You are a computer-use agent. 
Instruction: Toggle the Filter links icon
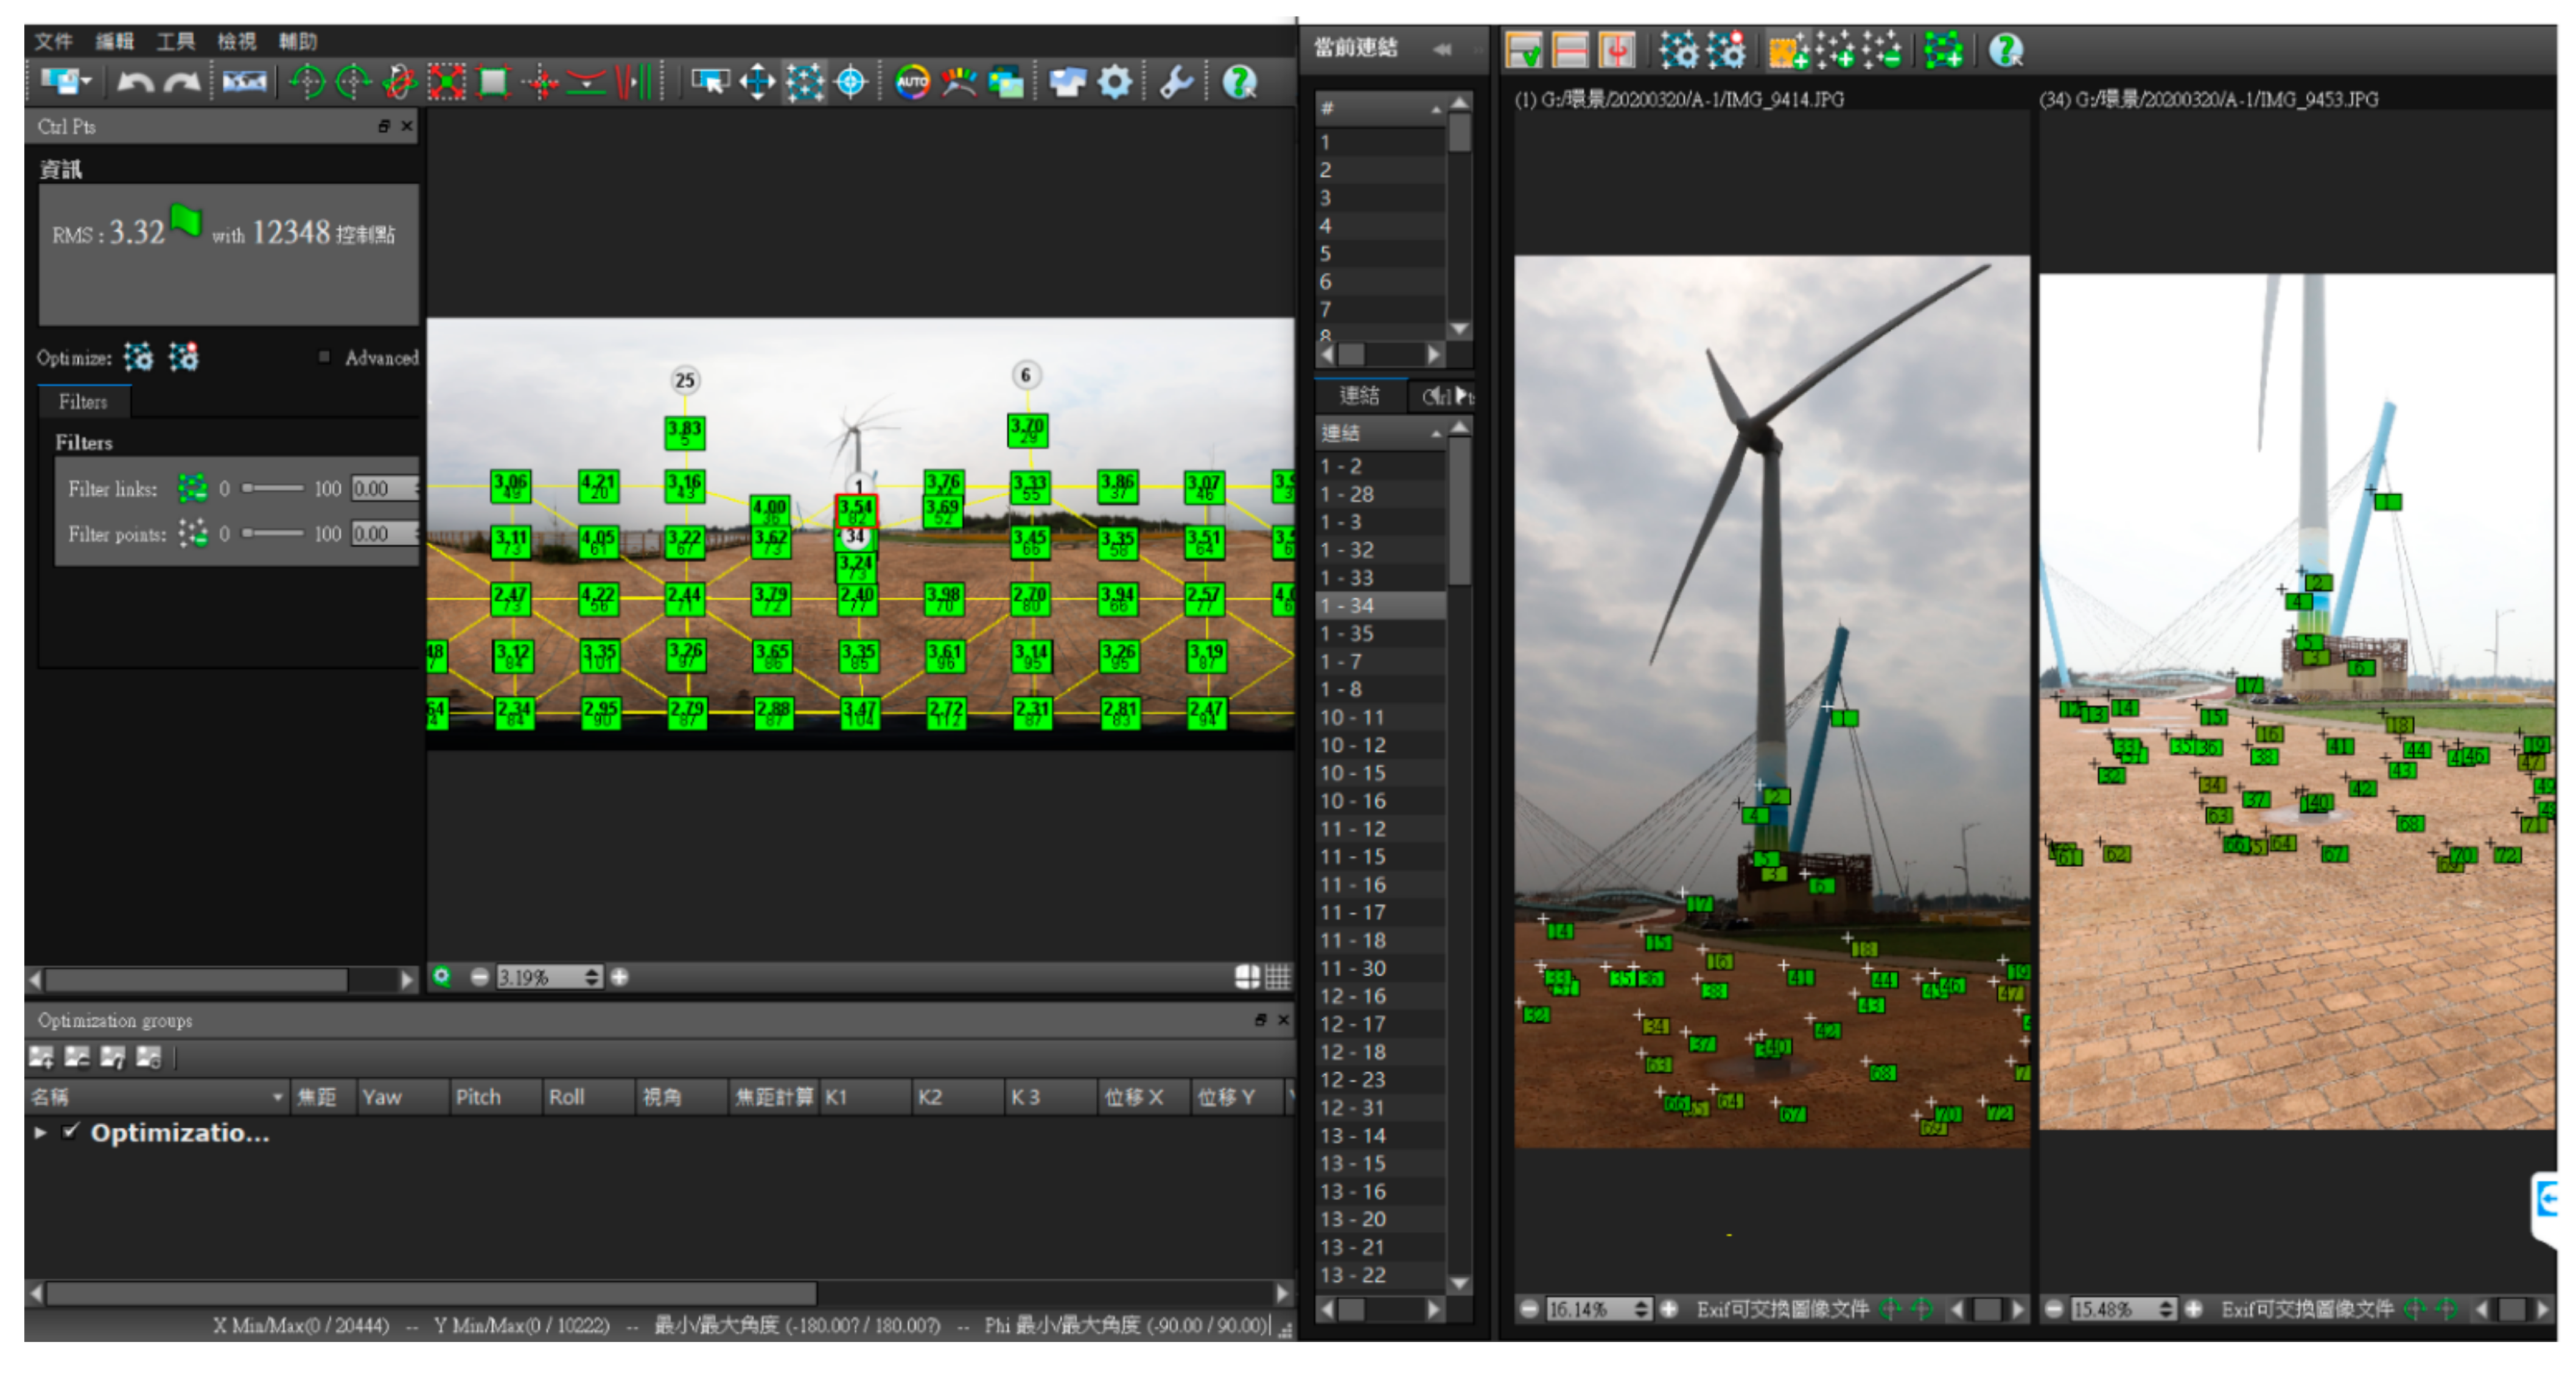(x=192, y=489)
